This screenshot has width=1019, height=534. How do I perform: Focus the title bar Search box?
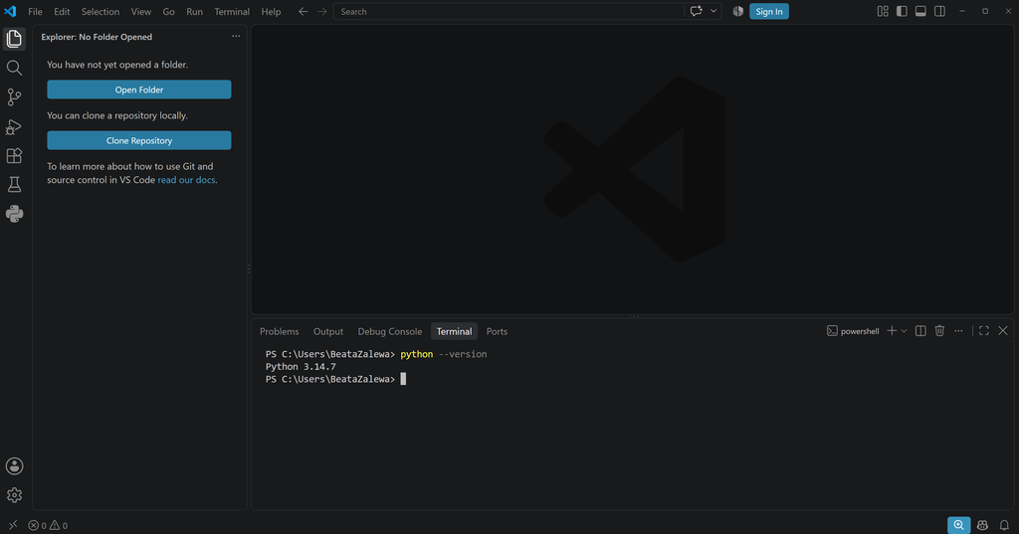click(x=509, y=11)
